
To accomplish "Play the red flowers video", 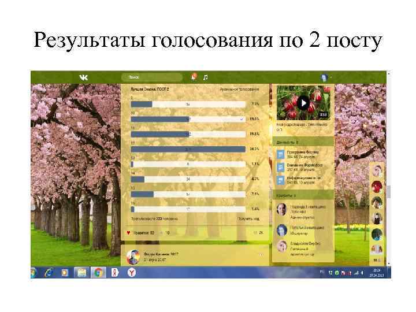I will (303, 103).
